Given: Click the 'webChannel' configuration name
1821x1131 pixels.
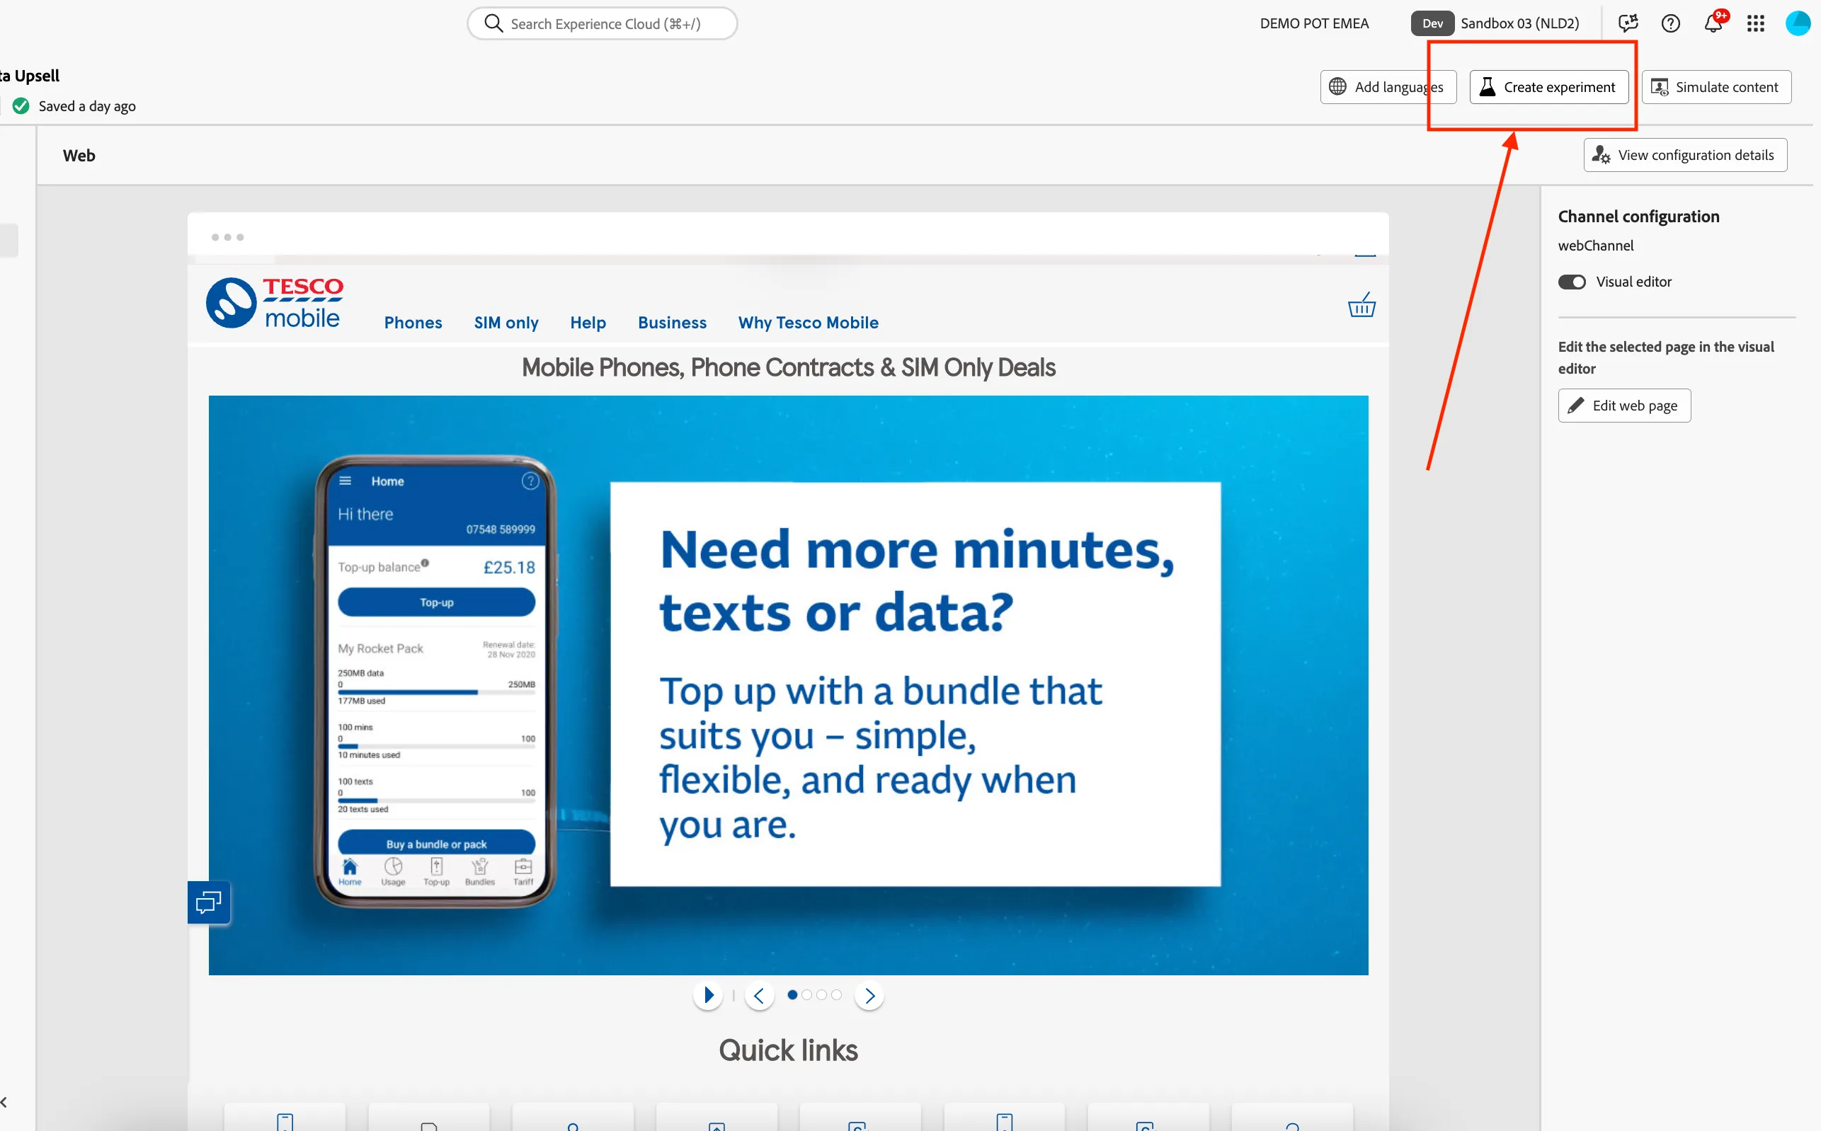Looking at the screenshot, I should (1596, 246).
